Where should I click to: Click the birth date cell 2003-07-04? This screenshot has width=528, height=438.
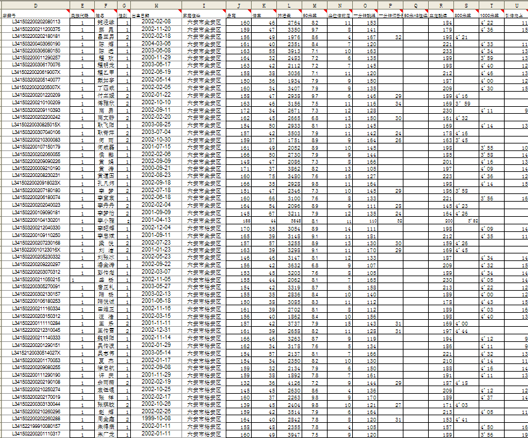click(x=157, y=132)
